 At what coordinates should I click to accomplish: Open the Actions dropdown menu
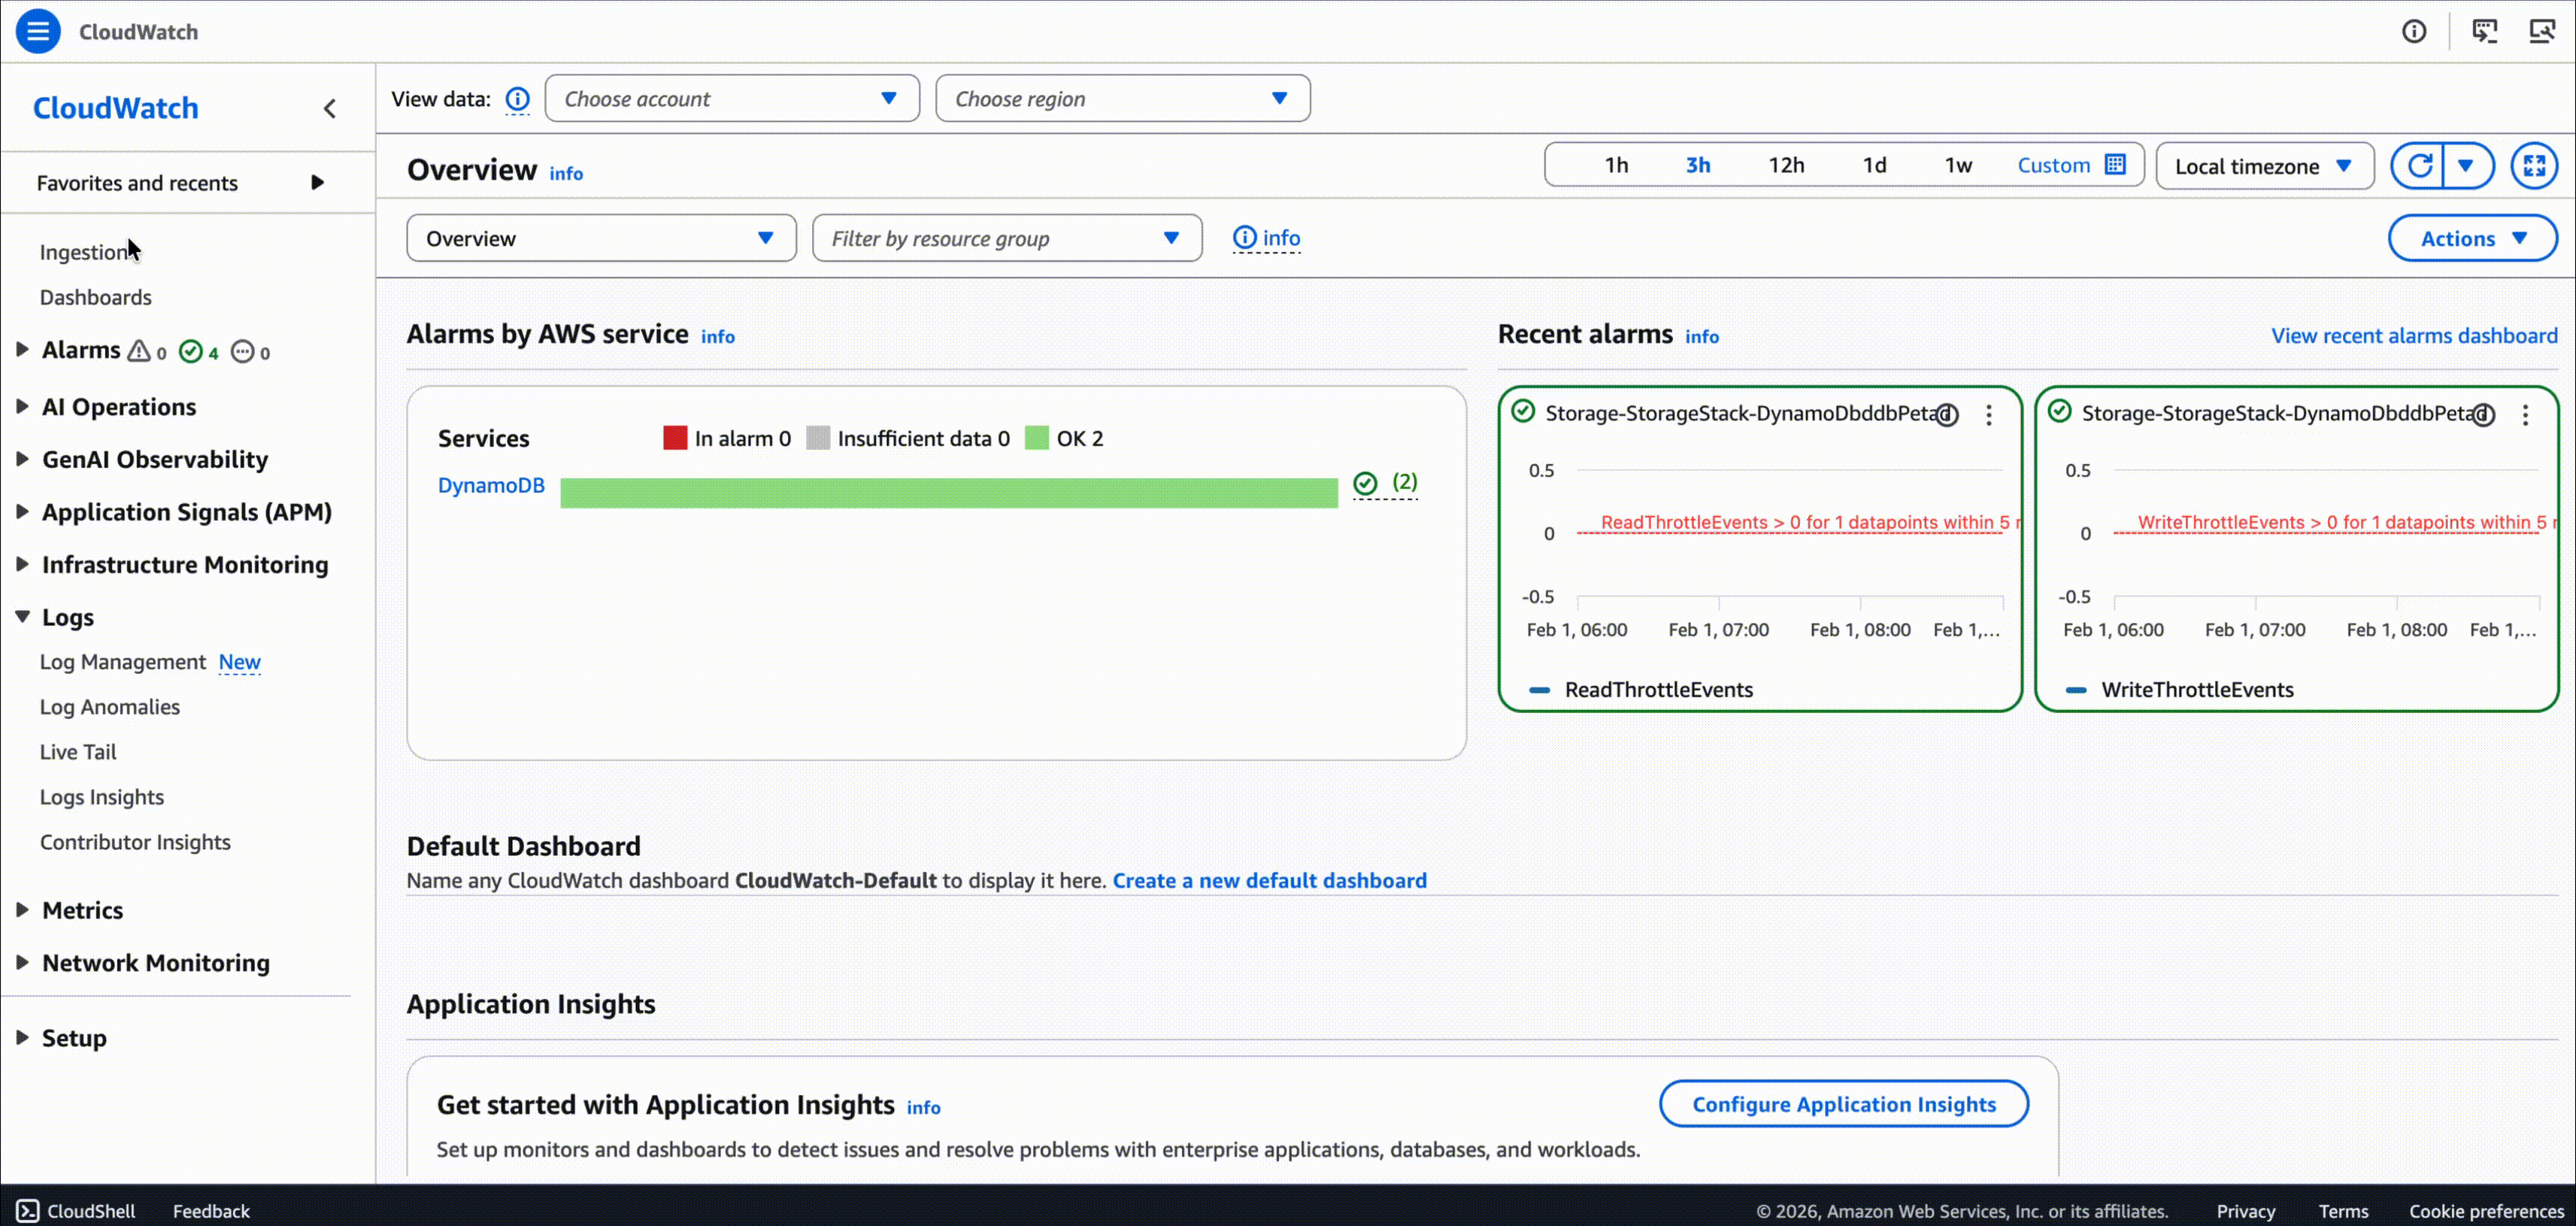pyautogui.click(x=2473, y=238)
